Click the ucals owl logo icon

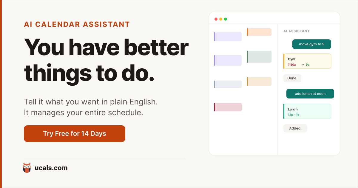point(27,168)
